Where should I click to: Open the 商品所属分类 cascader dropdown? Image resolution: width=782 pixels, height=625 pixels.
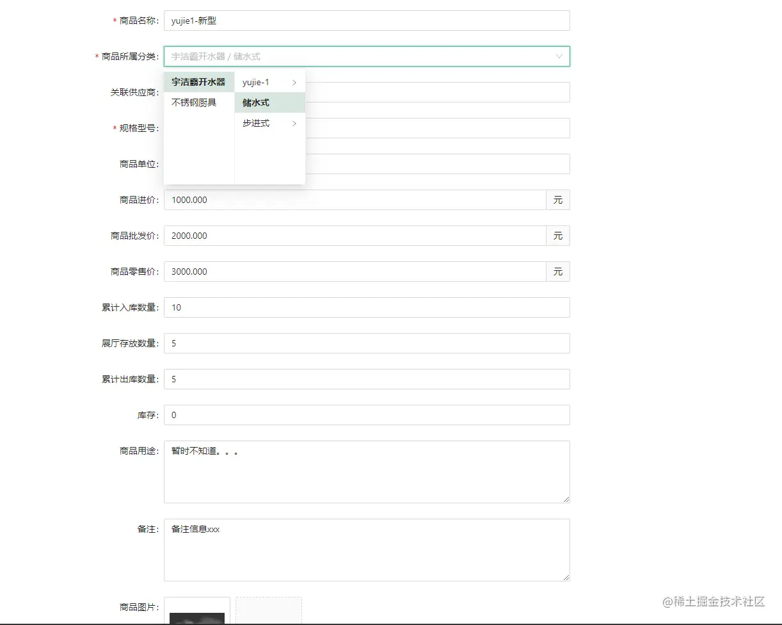pyautogui.click(x=367, y=56)
